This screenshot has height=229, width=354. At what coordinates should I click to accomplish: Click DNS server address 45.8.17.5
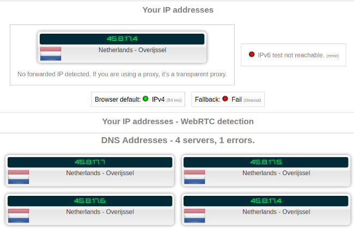[266, 162]
